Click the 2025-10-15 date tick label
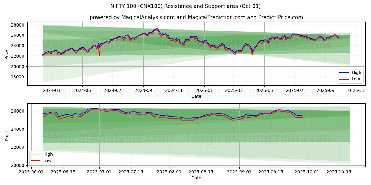 pyautogui.click(x=339, y=172)
